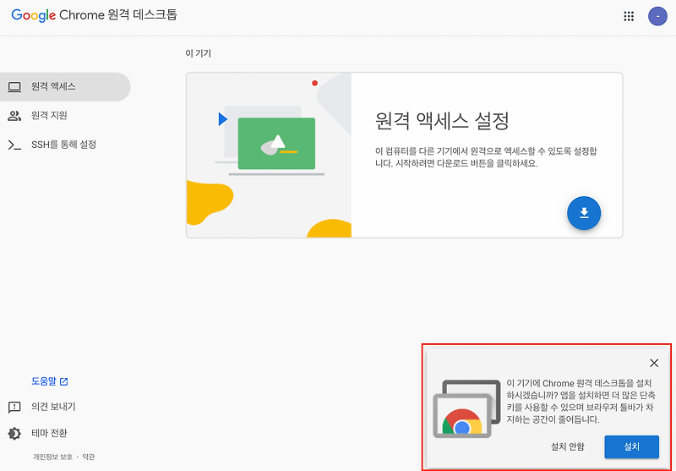Close the install prompt with X

(654, 363)
